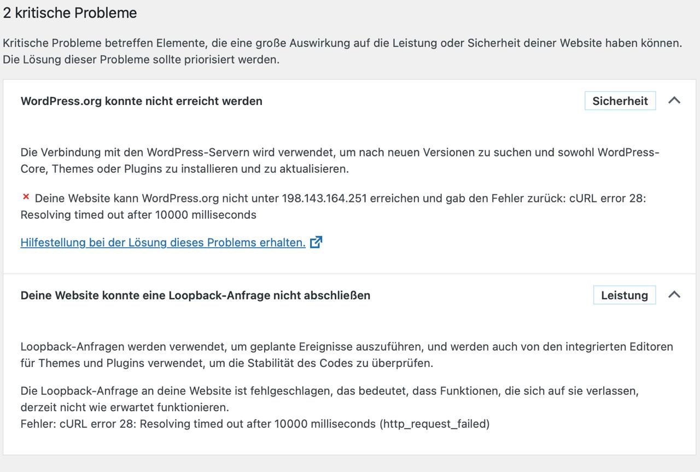Screen dimensions: 700x472
Task: Click the IP address 198.143.164.251
Action: pos(324,198)
